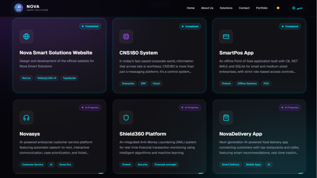This screenshot has height=178, width=317.
Task: Click the shopping bag icon on NovaDelivery App
Action: click(x=226, y=117)
